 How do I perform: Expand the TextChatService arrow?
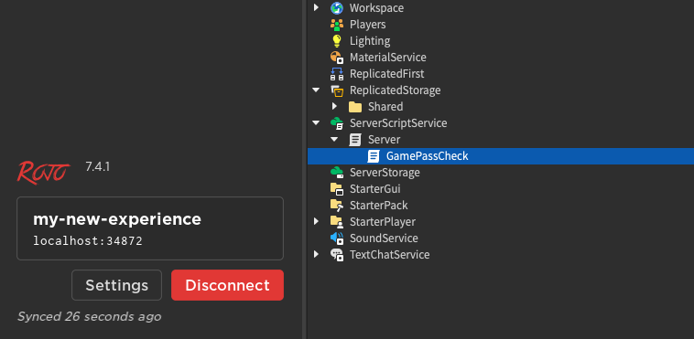click(316, 255)
